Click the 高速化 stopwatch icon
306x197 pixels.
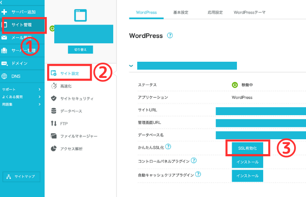[54, 86]
